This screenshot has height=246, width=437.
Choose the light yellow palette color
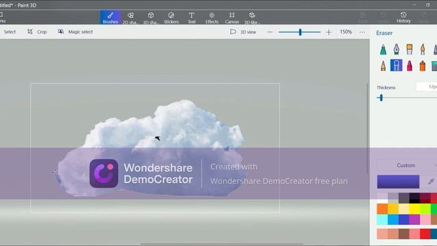pos(404,208)
